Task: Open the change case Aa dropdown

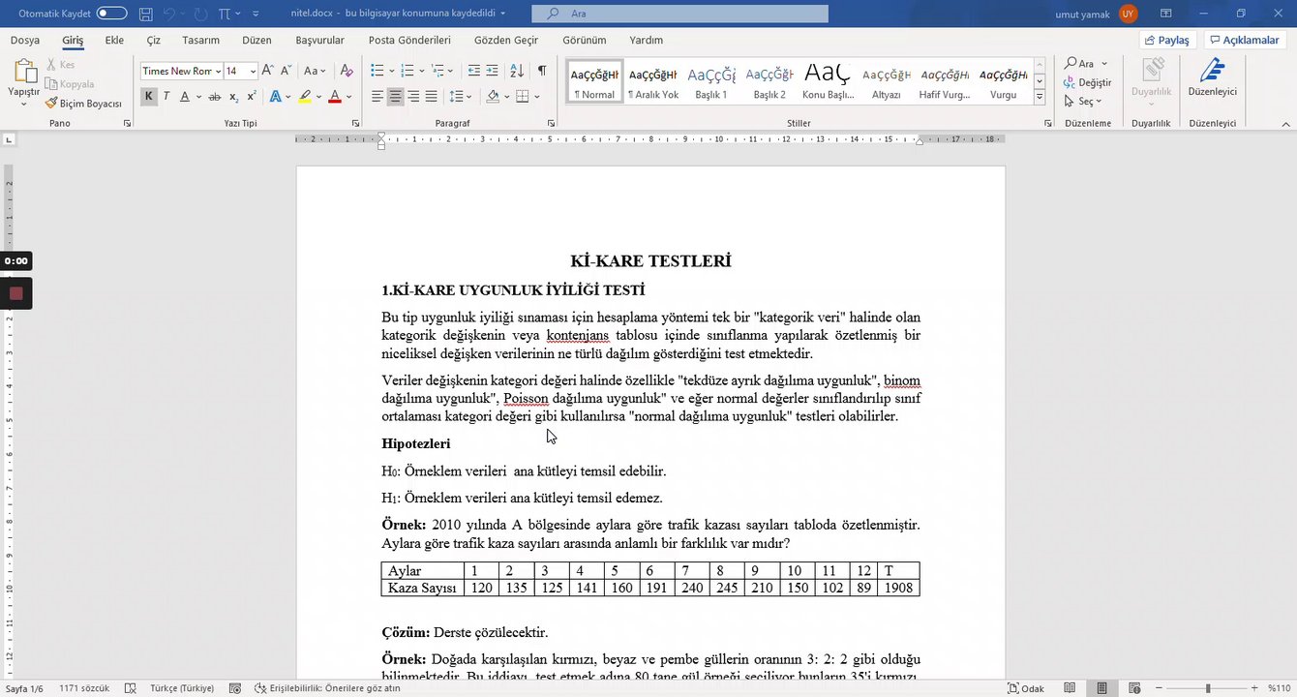Action: pos(315,71)
